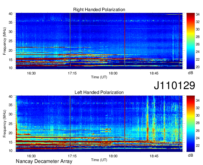Screen dimensions: 203x165
Task: Click the "Left Handed Polarization" plot title
Action: click(99, 92)
